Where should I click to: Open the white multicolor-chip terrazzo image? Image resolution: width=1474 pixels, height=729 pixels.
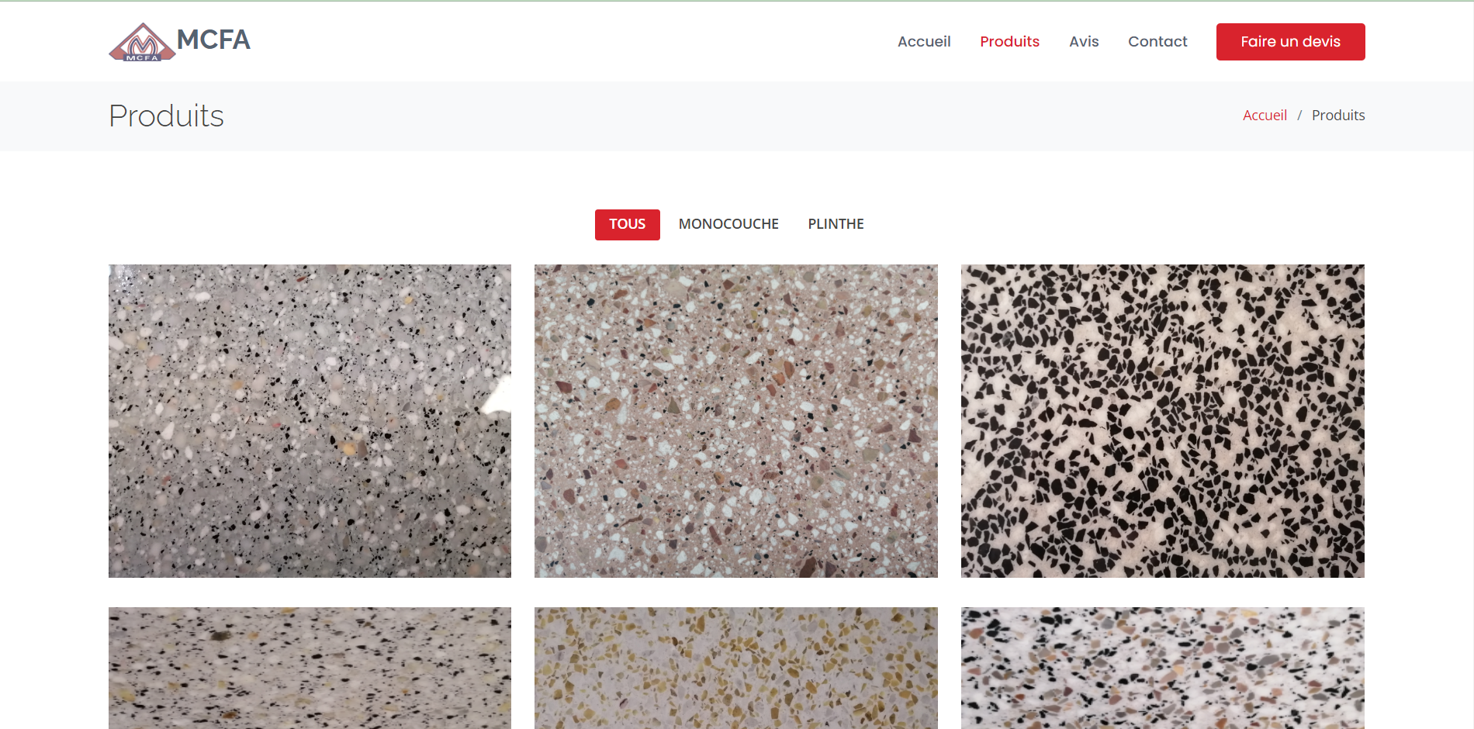click(1162, 668)
